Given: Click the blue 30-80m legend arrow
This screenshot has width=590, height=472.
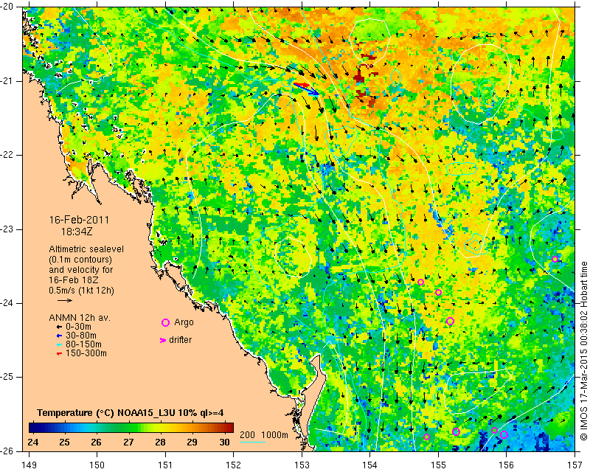Looking at the screenshot, I should pyautogui.click(x=59, y=336).
